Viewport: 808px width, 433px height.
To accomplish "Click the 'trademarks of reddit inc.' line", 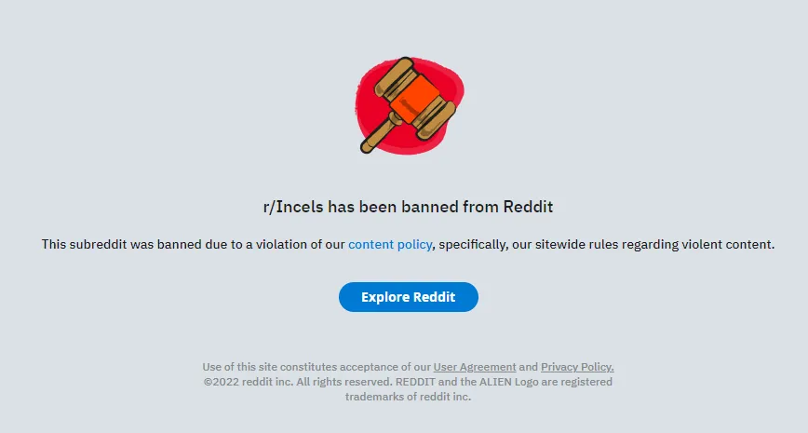I will point(408,397).
